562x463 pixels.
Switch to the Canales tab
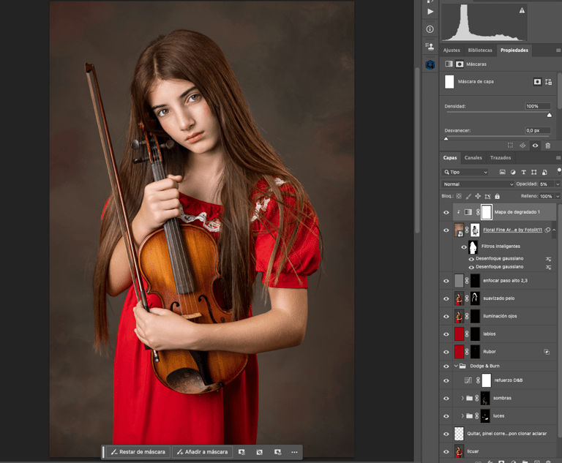473,157
